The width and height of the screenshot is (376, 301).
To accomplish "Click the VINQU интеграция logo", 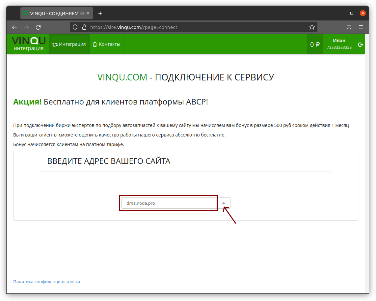I will coord(29,44).
